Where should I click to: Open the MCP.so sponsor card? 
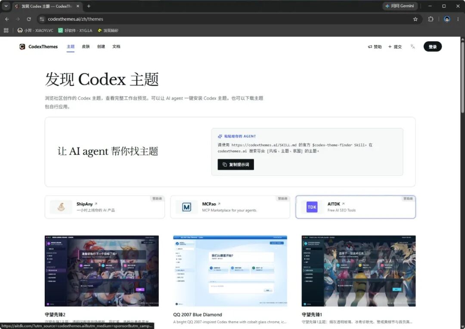click(x=230, y=207)
